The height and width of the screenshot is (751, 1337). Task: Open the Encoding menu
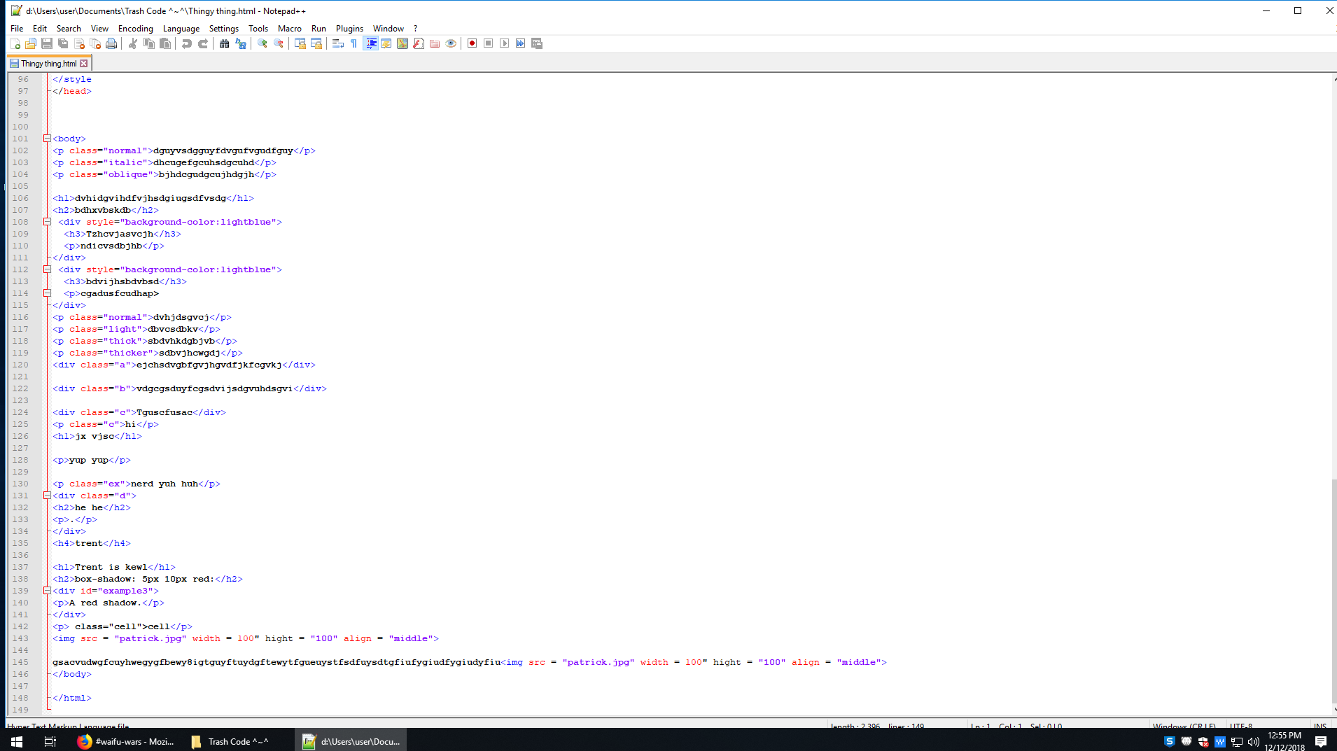point(135,29)
